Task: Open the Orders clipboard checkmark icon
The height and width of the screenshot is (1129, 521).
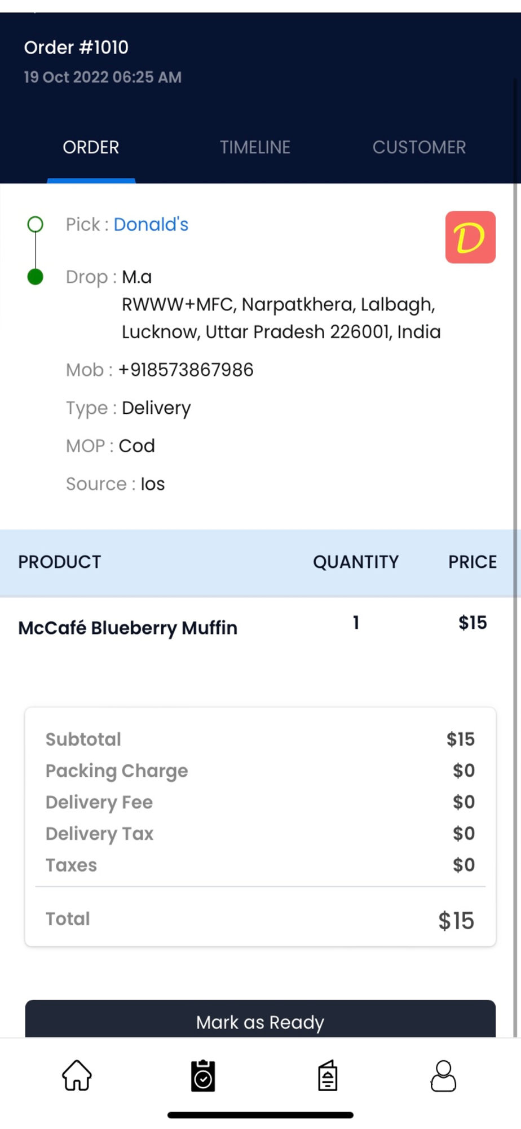Action: click(x=203, y=1076)
